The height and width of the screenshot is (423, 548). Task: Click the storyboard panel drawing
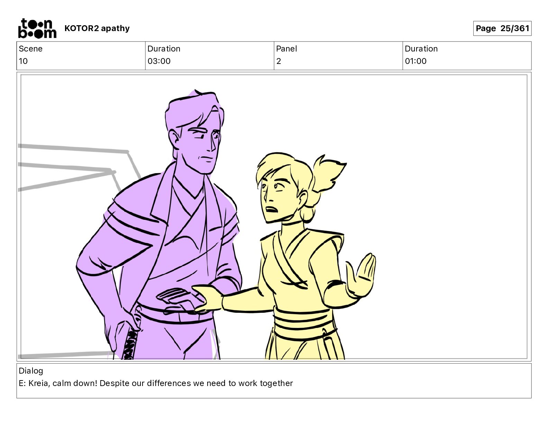[274, 217]
